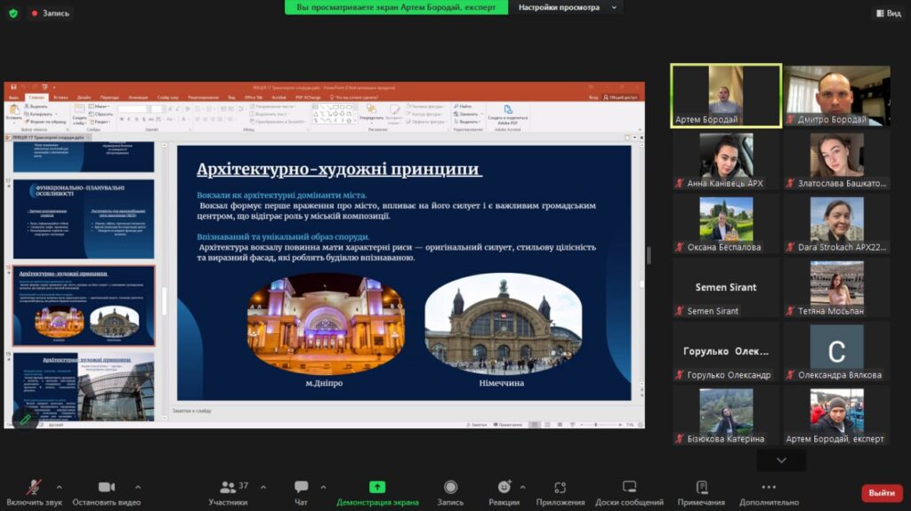This screenshot has height=511, width=911.
Task: Open the Участники participants panel
Action: 229,488
